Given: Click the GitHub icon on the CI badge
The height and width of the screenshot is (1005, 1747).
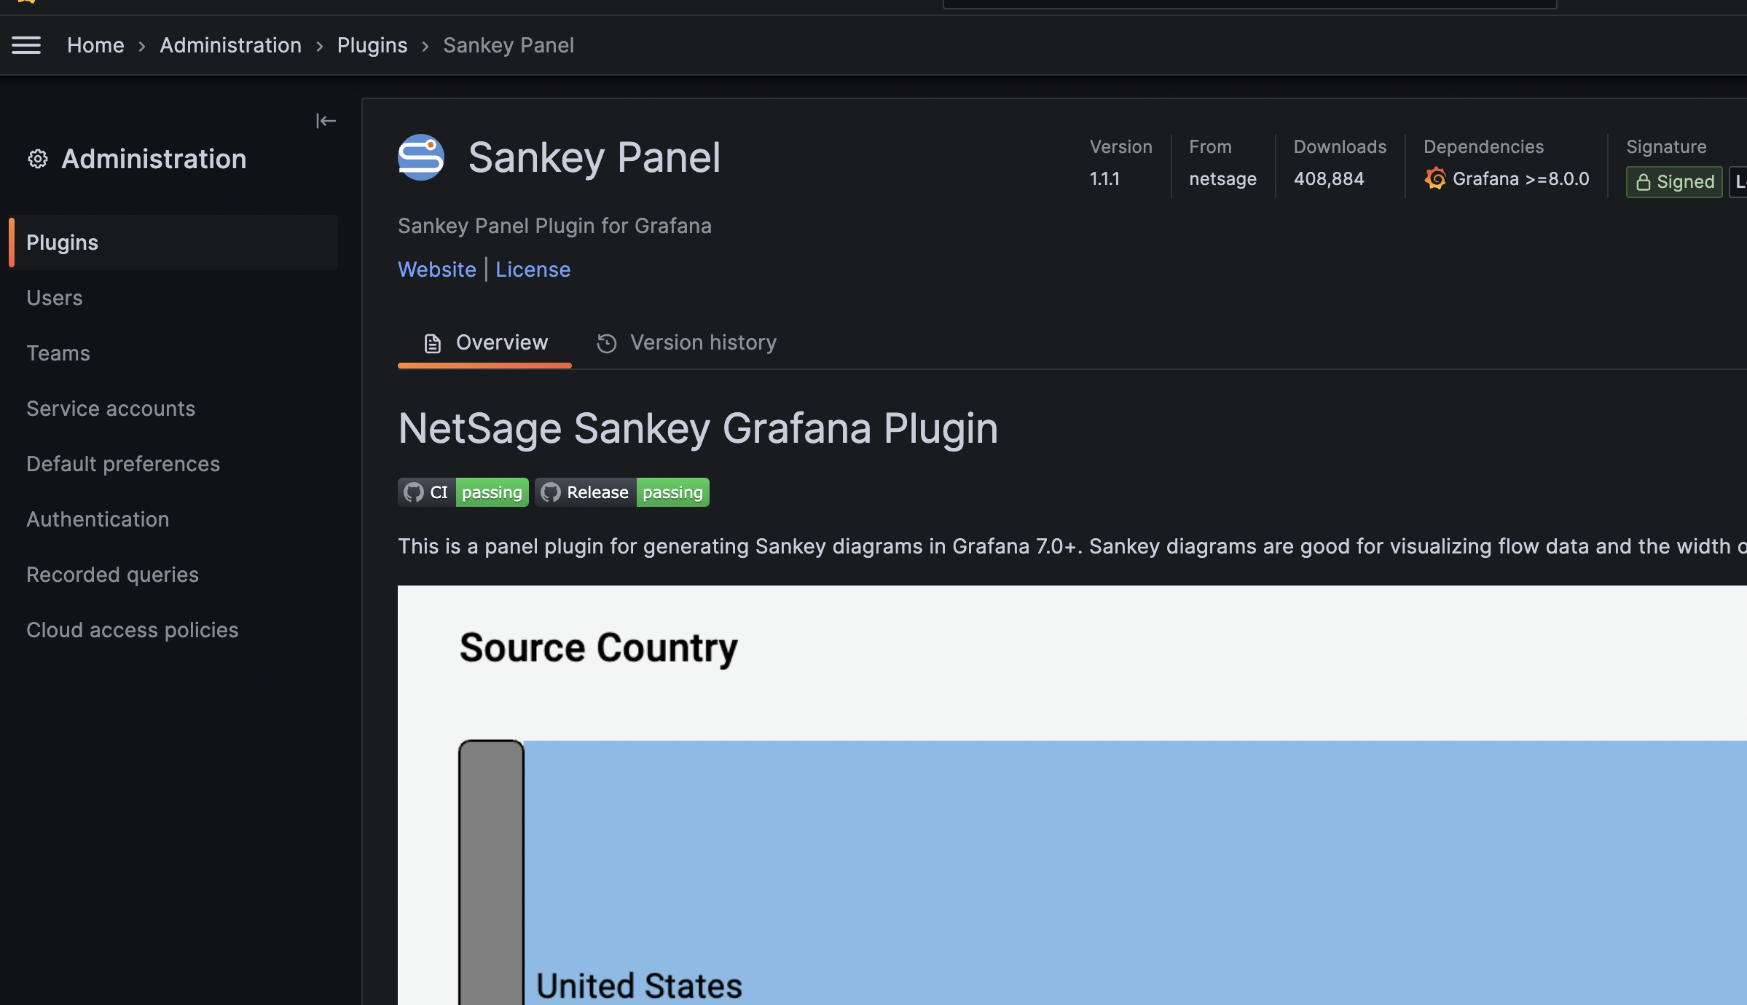Looking at the screenshot, I should click(412, 492).
